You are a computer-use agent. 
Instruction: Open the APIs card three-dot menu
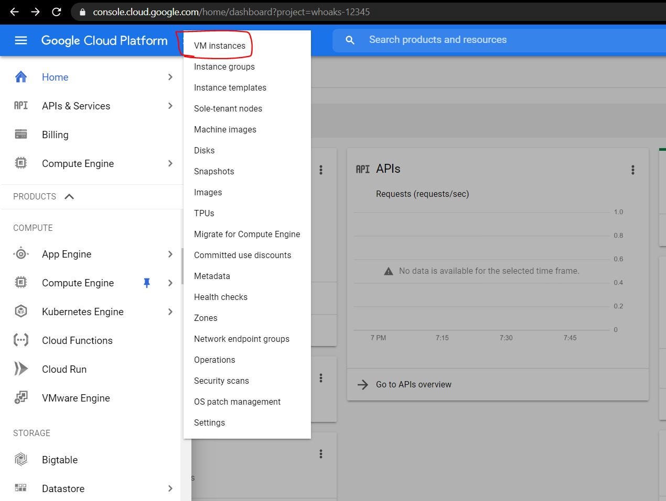(x=633, y=170)
